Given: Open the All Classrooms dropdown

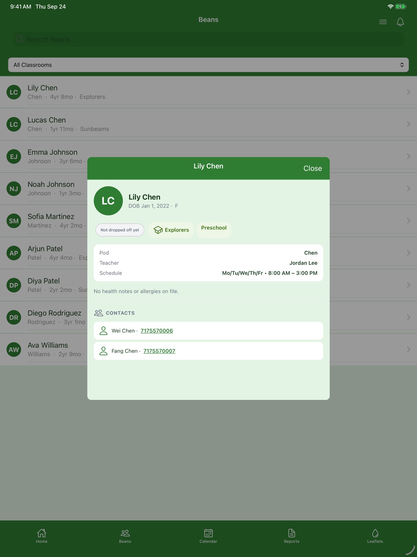Looking at the screenshot, I should pos(208,65).
